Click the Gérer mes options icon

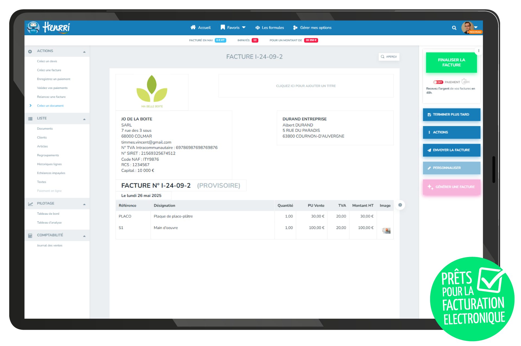(295, 28)
